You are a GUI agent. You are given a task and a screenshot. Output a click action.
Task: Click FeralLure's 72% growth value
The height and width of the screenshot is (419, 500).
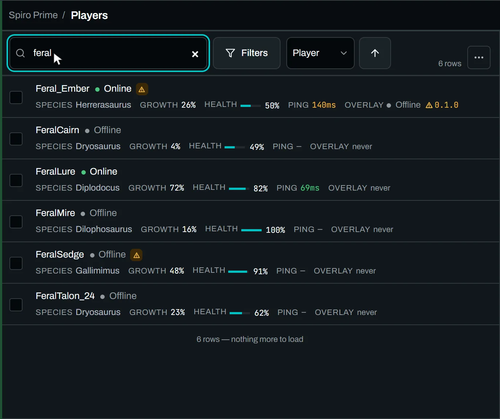tap(177, 188)
